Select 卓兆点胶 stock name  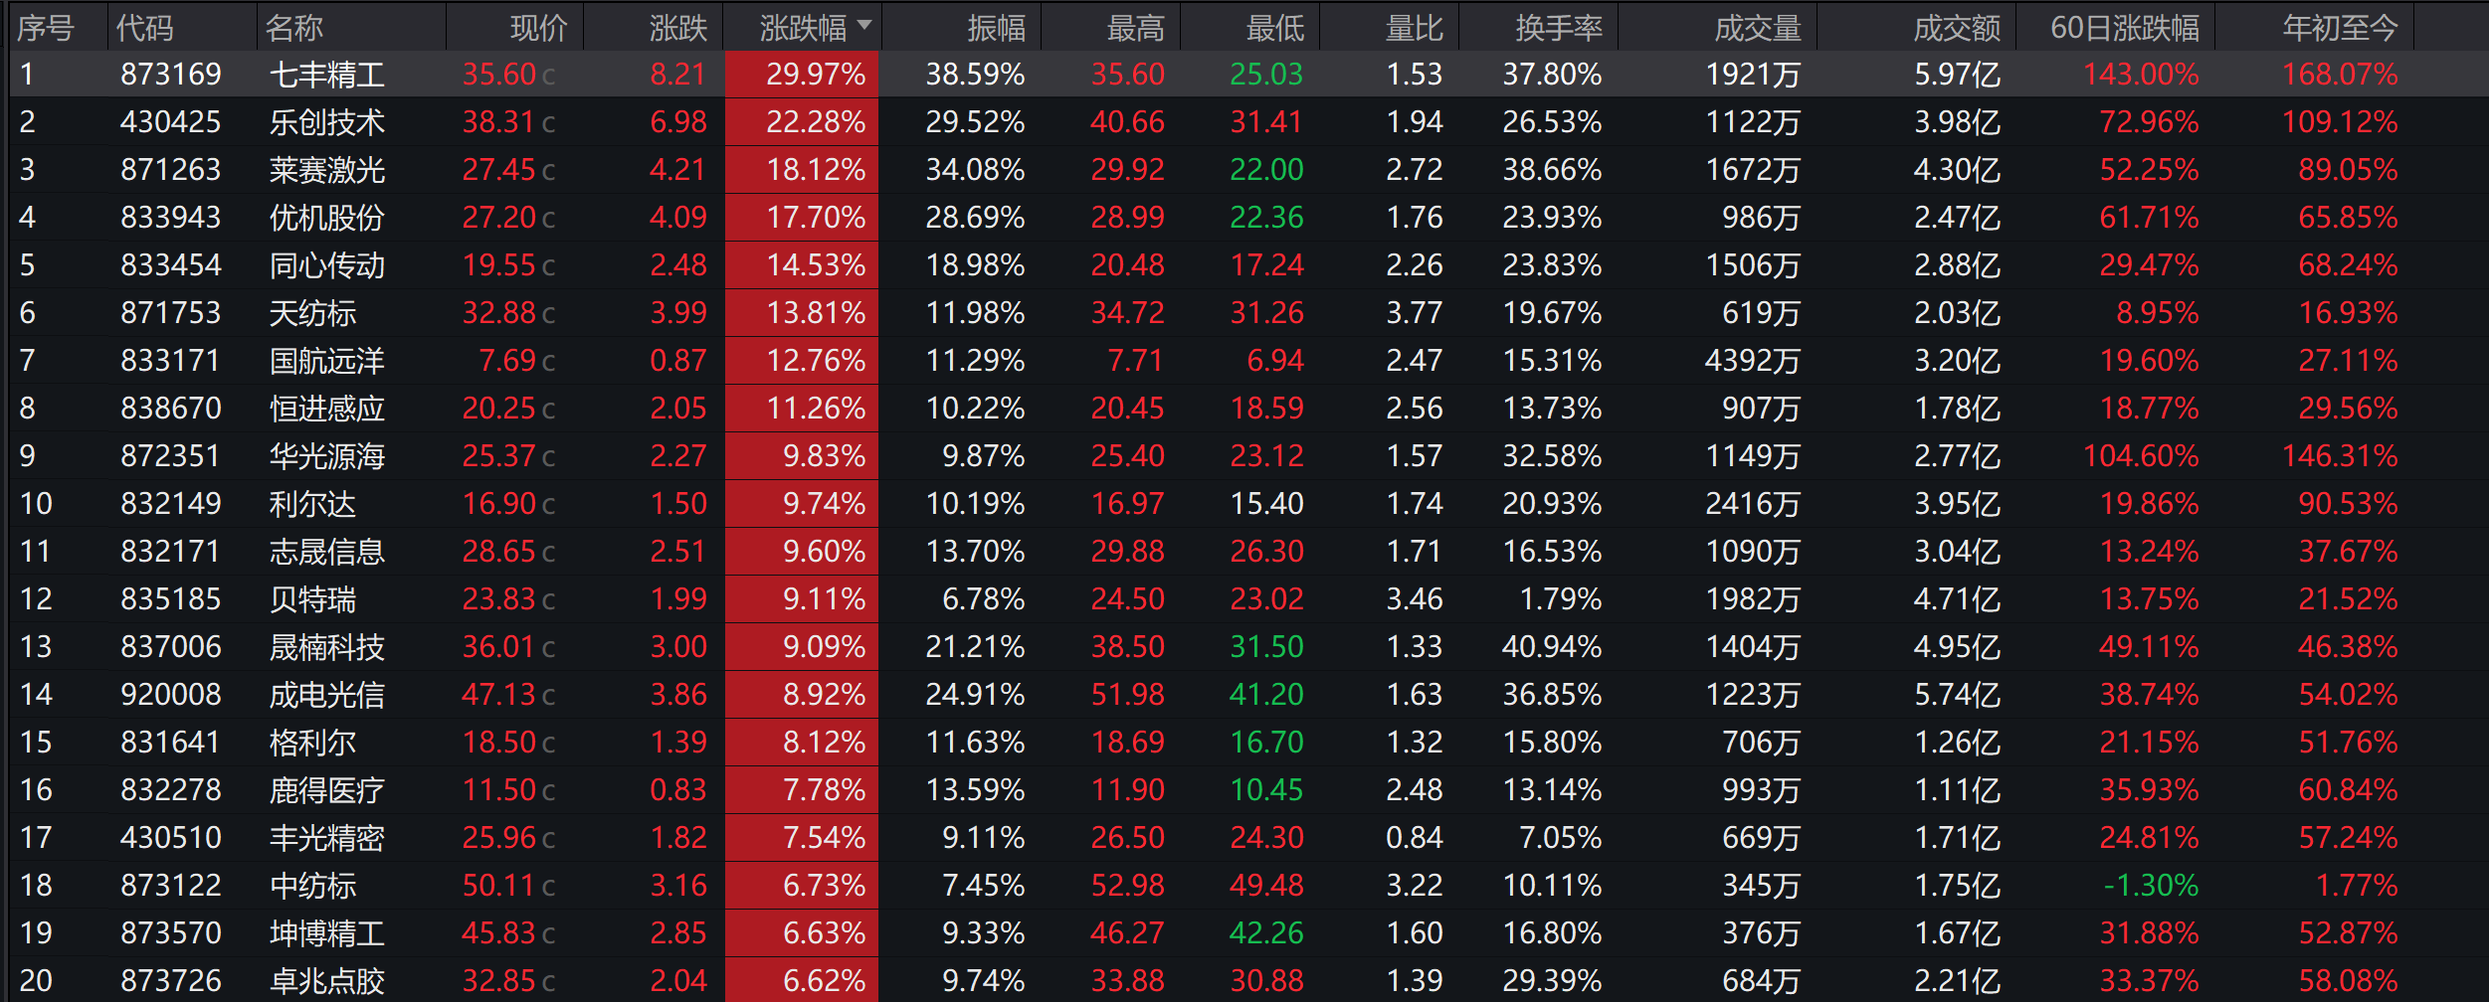coord(327,981)
